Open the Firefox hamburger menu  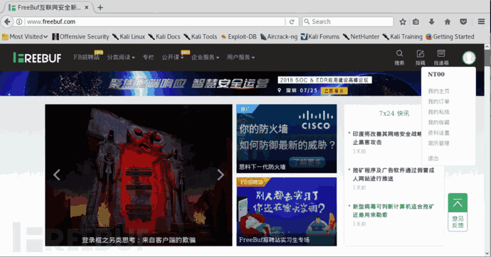click(x=481, y=21)
